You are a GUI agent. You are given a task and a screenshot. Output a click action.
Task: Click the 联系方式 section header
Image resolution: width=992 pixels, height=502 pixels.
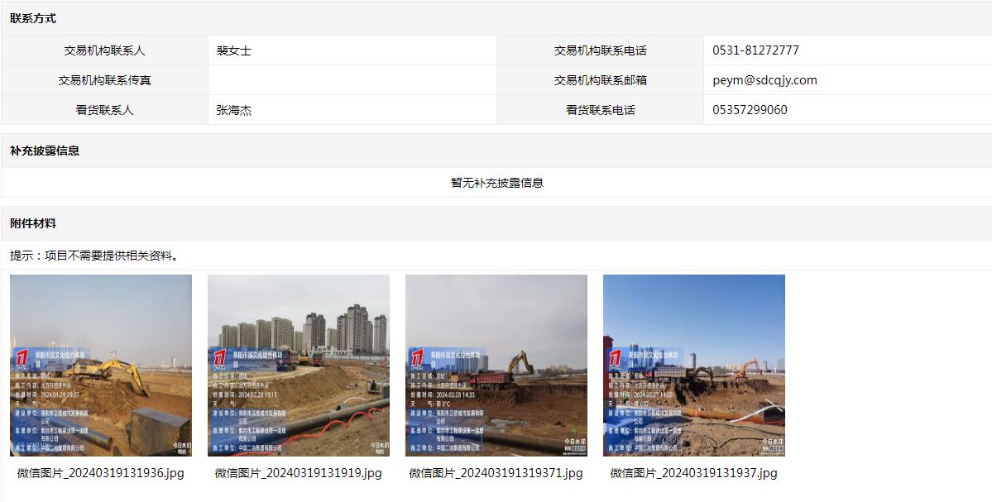click(x=33, y=18)
